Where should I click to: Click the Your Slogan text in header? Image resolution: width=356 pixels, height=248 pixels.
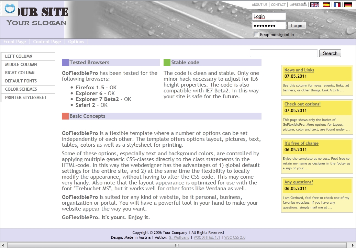coord(36,23)
